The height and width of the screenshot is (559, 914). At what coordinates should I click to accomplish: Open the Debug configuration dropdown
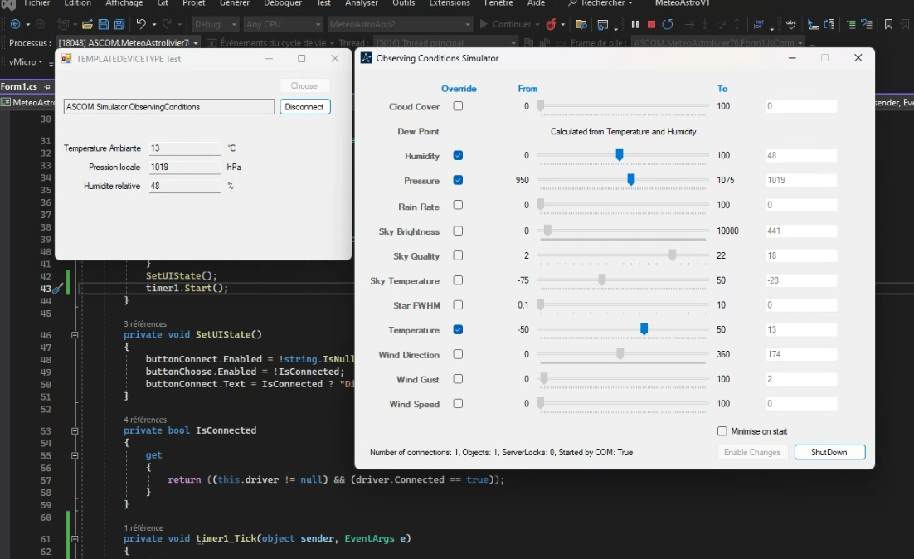pos(216,25)
